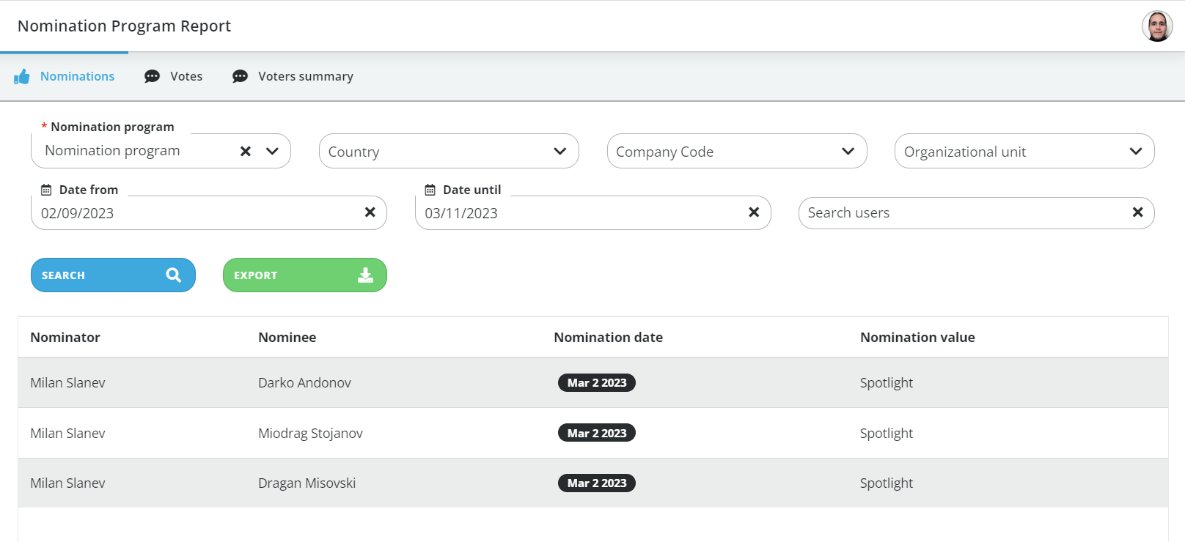The image size is (1185, 542).
Task: Click the SEARCH button
Action: pyautogui.click(x=113, y=275)
